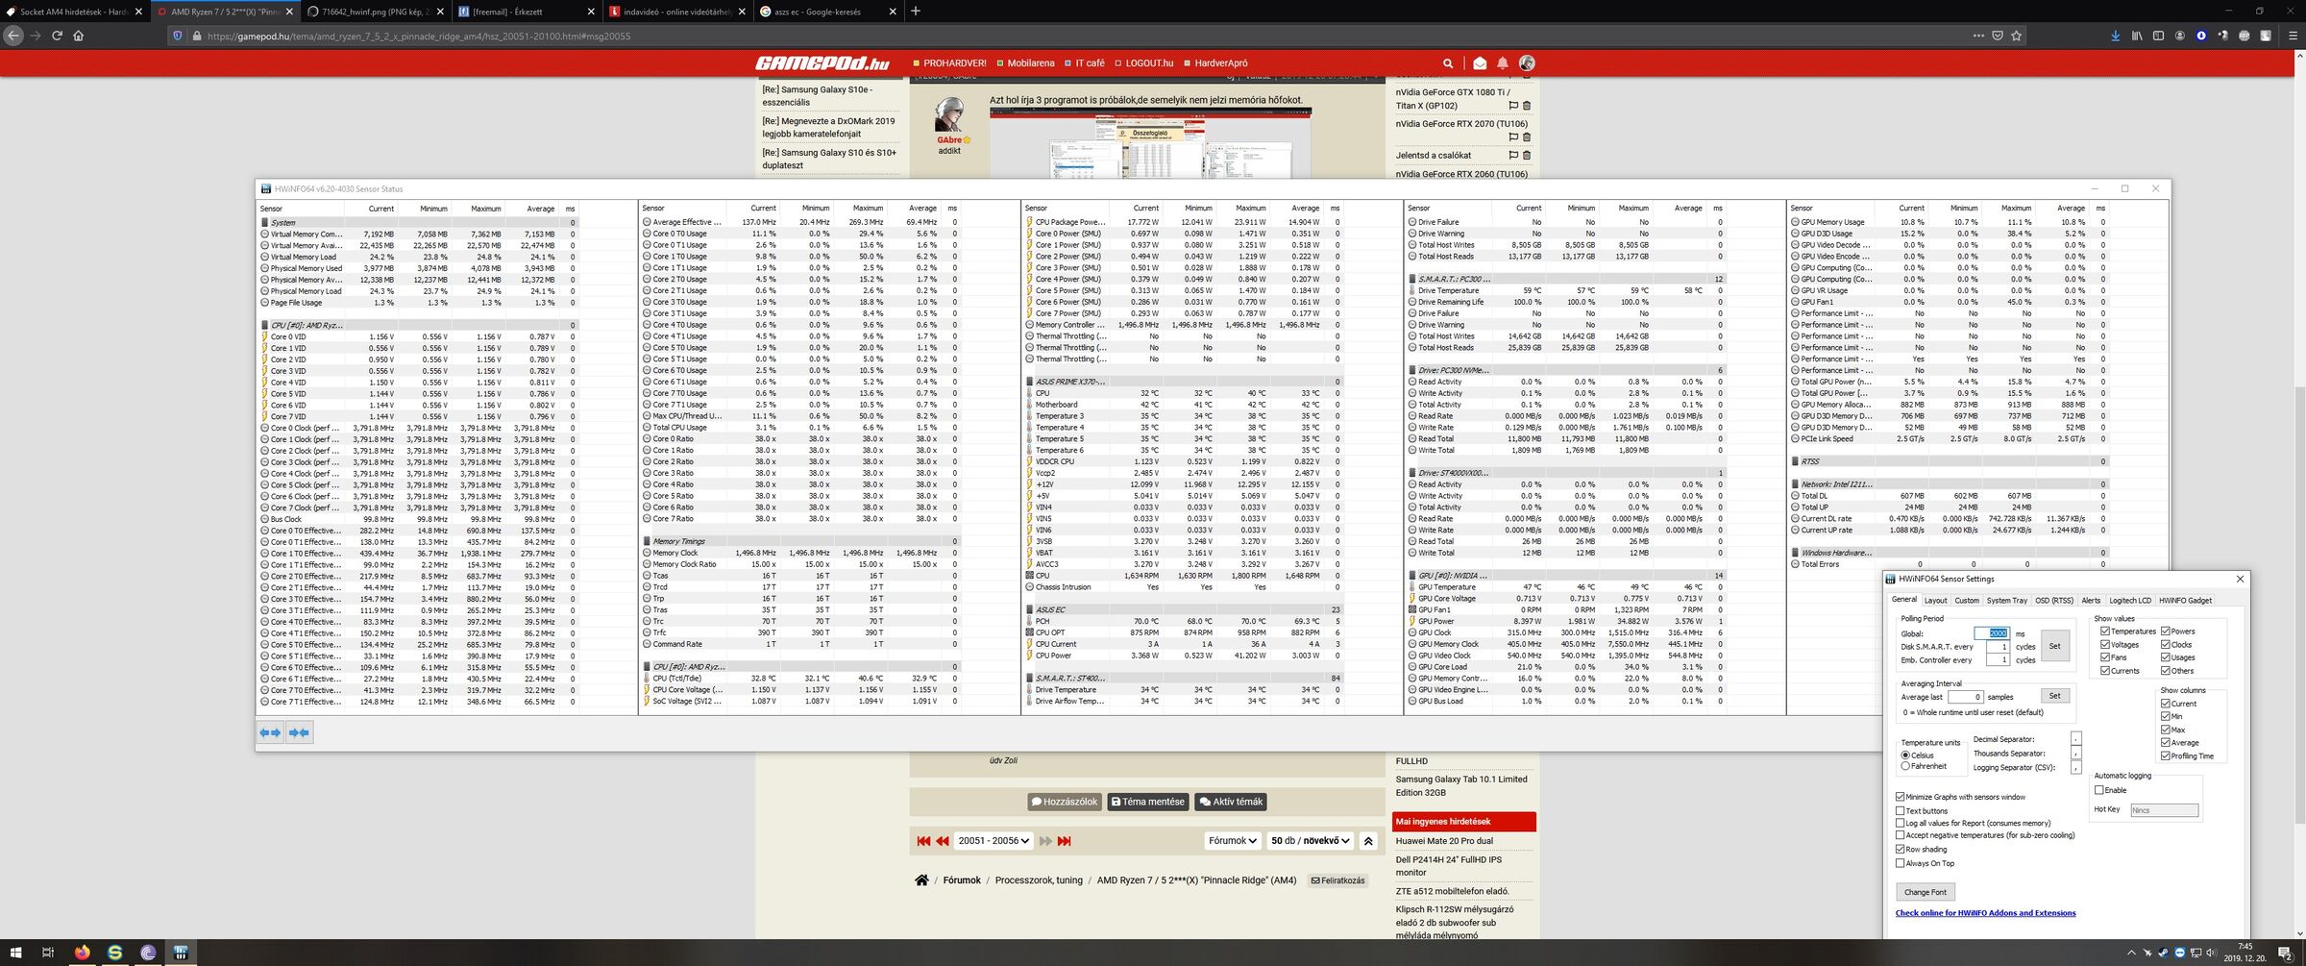
Task: Open a new Firefox tab with plus
Action: point(916,12)
